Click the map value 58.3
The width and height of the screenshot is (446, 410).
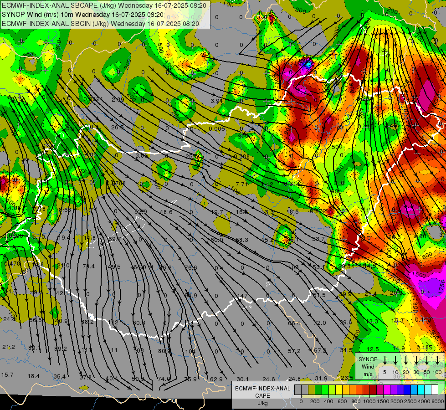point(242,240)
